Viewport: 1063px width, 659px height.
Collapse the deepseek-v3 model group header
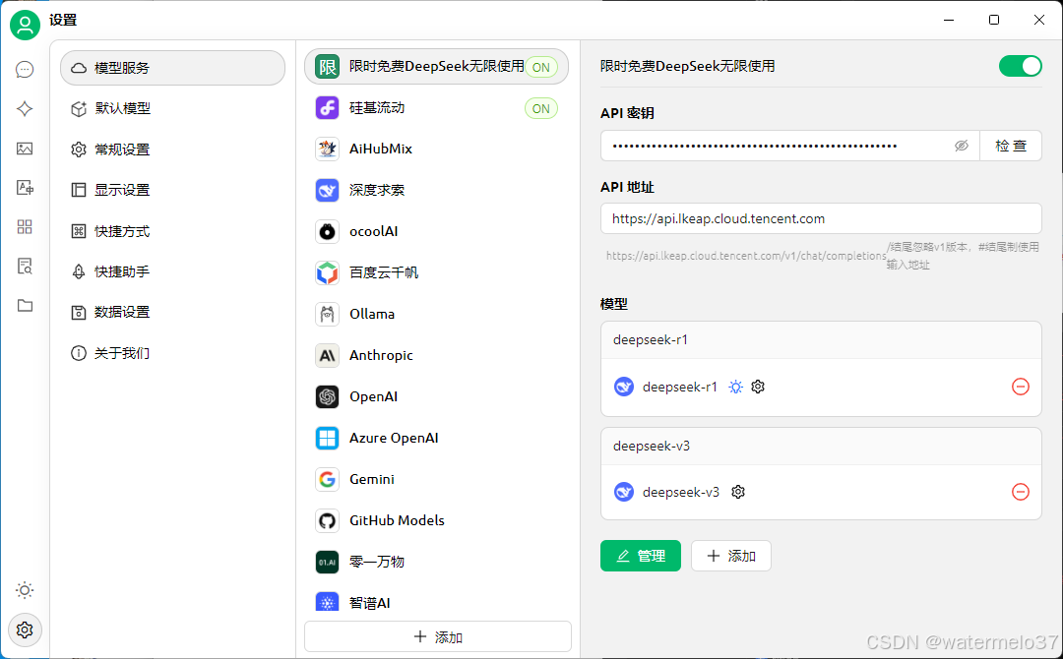[x=820, y=446]
